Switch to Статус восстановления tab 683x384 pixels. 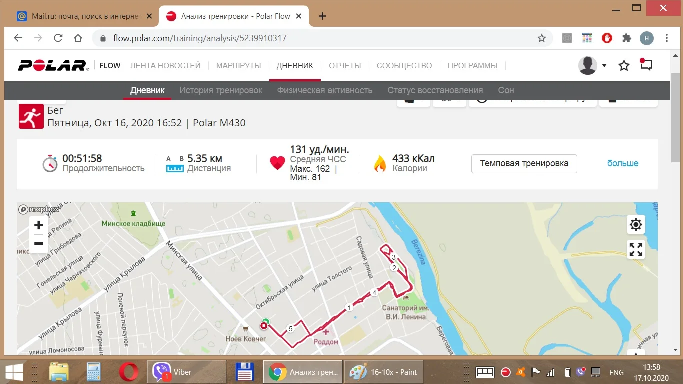(x=435, y=90)
